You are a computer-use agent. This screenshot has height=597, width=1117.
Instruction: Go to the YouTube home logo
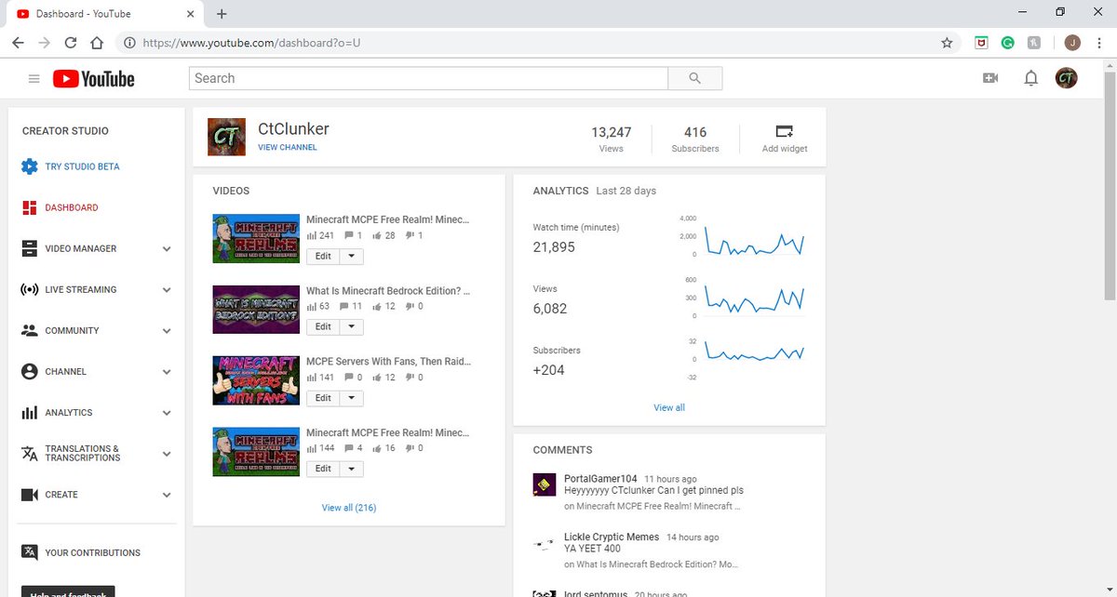pyautogui.click(x=94, y=79)
